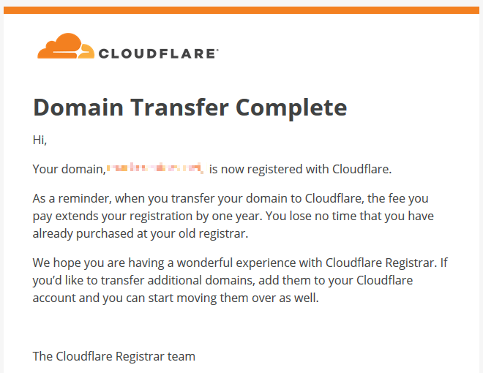Click "is now registered with Cloudflare." text
This screenshot has width=483, height=373.
[300, 169]
